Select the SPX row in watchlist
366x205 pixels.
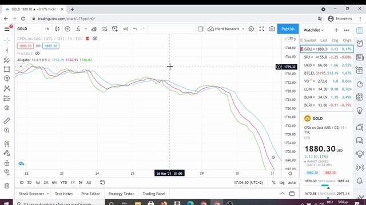click(x=327, y=57)
